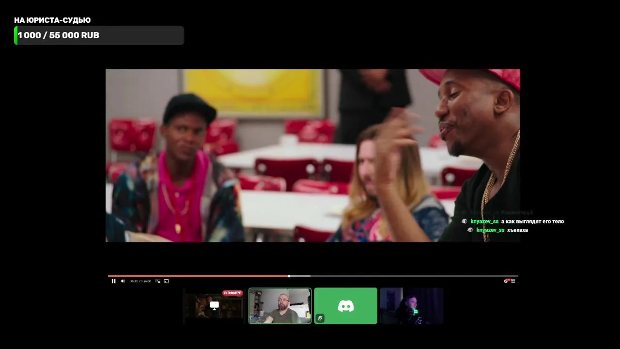Open the player settings gear icon

point(507,281)
